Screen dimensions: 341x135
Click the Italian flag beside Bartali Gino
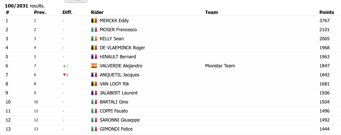[94, 102]
